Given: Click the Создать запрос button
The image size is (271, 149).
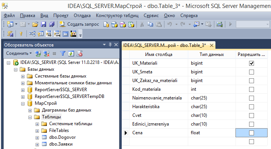Looking at the screenshot, I should pyautogui.click(x=79, y=24).
